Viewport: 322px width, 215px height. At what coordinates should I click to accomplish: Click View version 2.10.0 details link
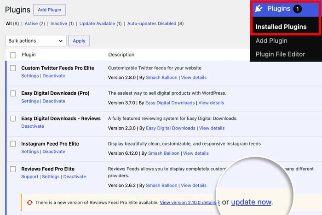[x=188, y=203]
